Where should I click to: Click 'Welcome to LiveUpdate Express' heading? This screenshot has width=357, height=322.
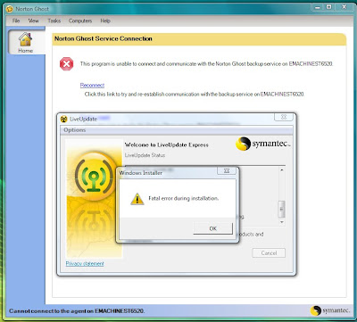(167, 145)
